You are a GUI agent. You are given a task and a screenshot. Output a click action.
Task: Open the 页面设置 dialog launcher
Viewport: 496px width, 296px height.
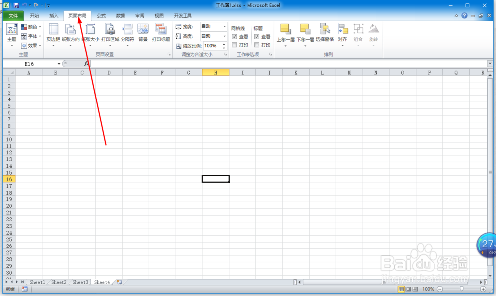pos(169,54)
